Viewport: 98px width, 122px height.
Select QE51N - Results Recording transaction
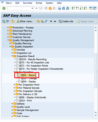click(x=33, y=59)
